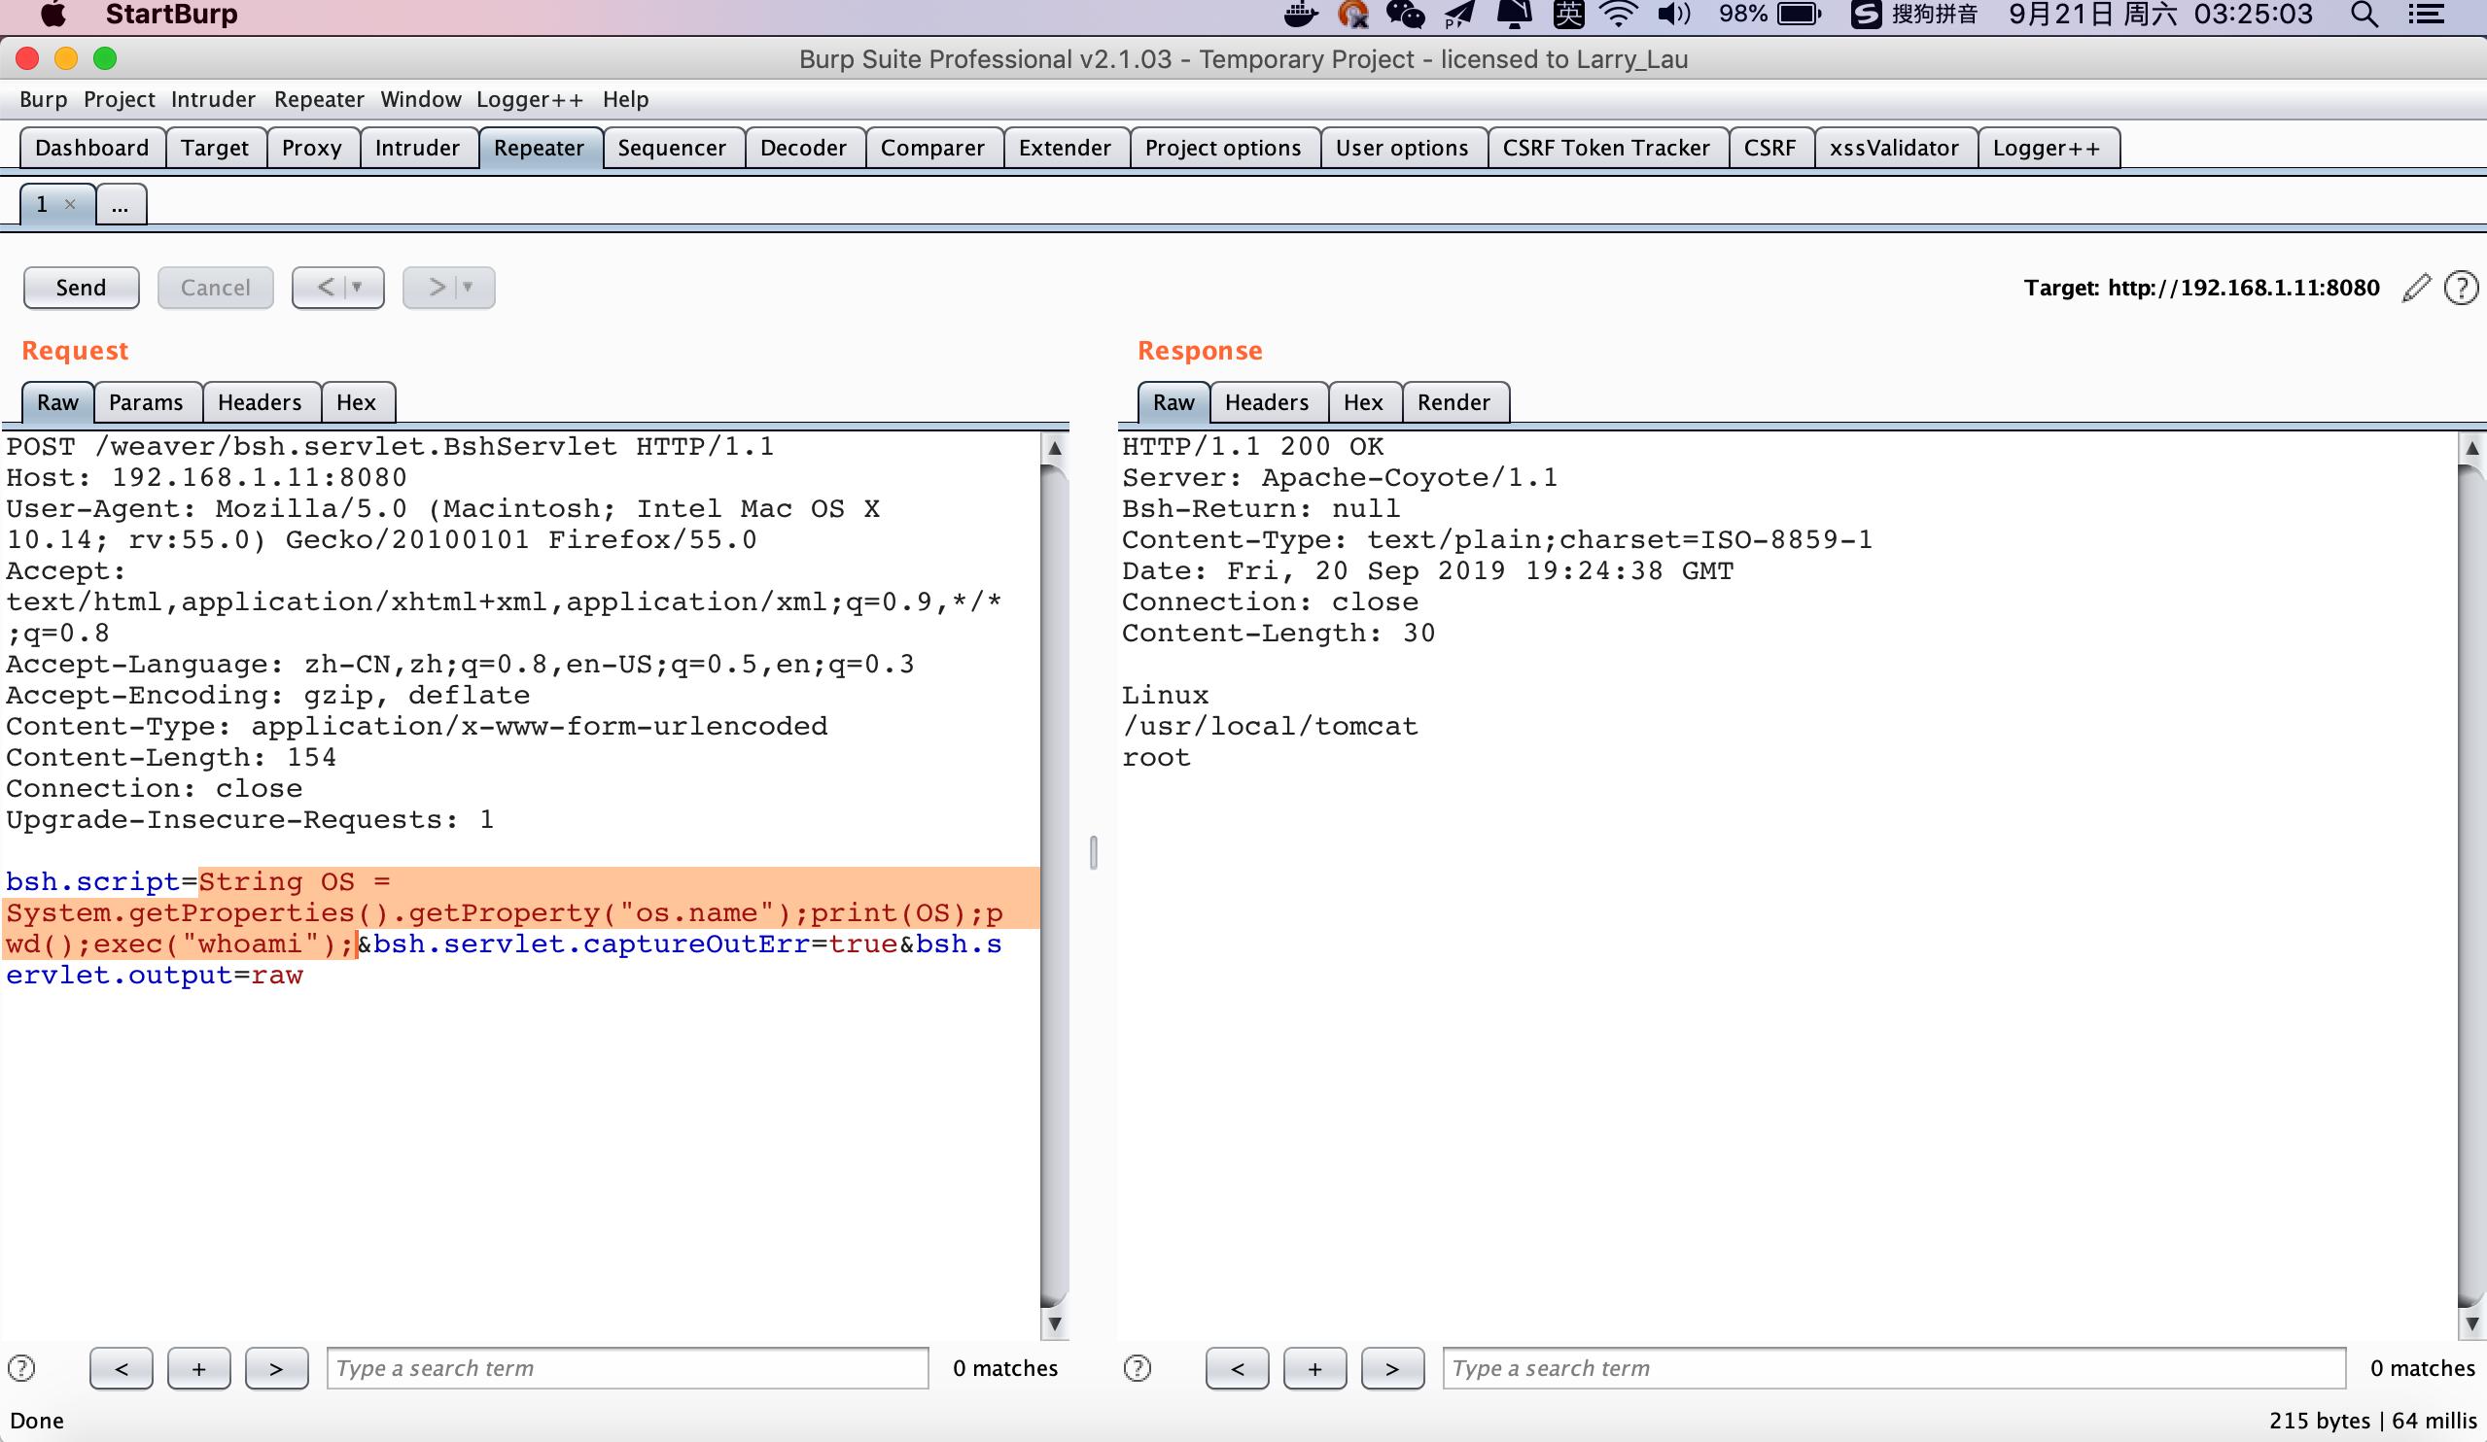Click request search next match button
Screen dimensions: 2487x1442
pos(275,1368)
